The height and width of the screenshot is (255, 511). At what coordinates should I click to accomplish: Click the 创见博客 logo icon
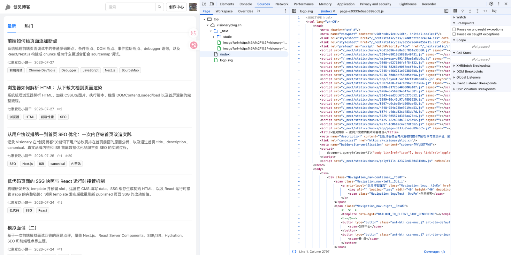point(8,7)
